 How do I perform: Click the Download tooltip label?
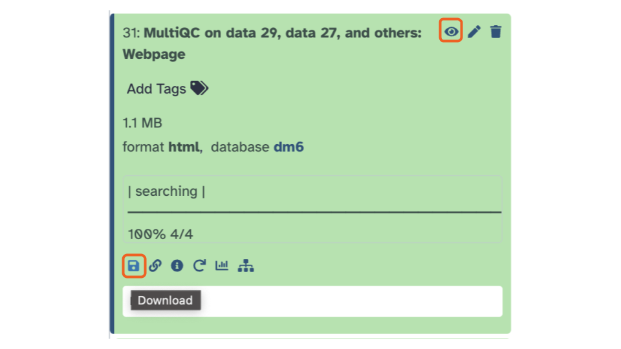pyautogui.click(x=165, y=301)
